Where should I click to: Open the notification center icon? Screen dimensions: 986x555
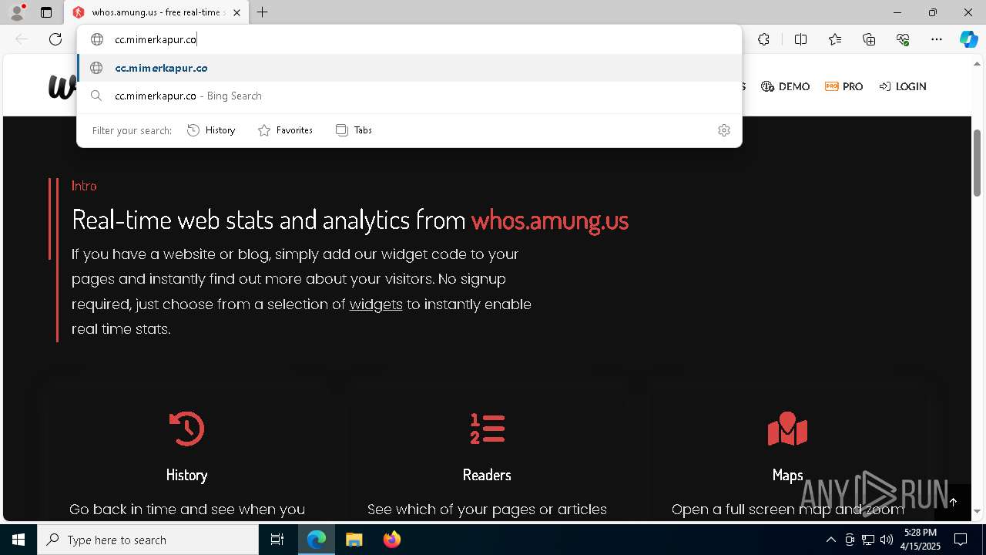point(961,540)
